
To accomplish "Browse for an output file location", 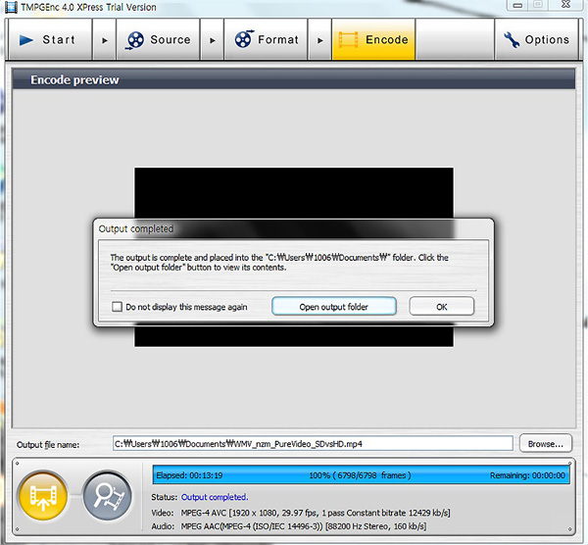I will pos(546,444).
